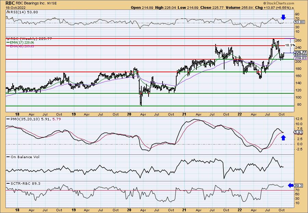
Task: Click the boxed 209.83 price axis tag
Action: tap(300, 58)
